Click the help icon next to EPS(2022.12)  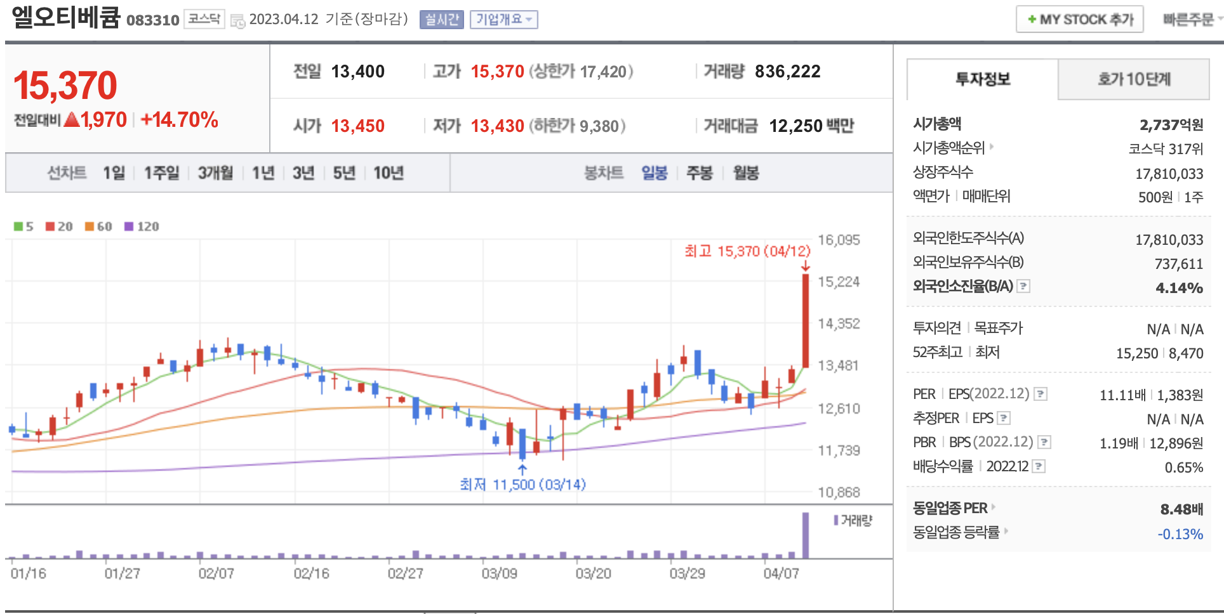point(1041,395)
